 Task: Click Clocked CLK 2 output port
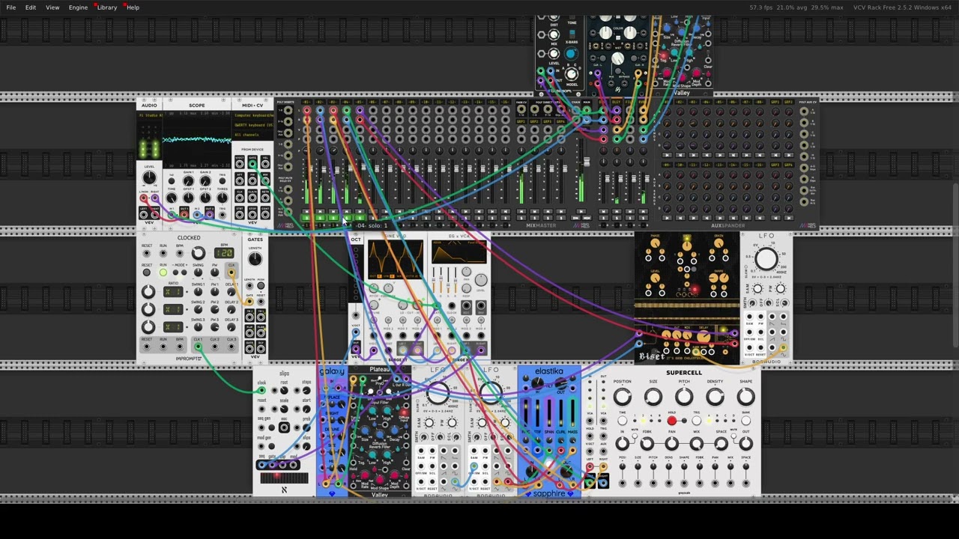point(215,346)
